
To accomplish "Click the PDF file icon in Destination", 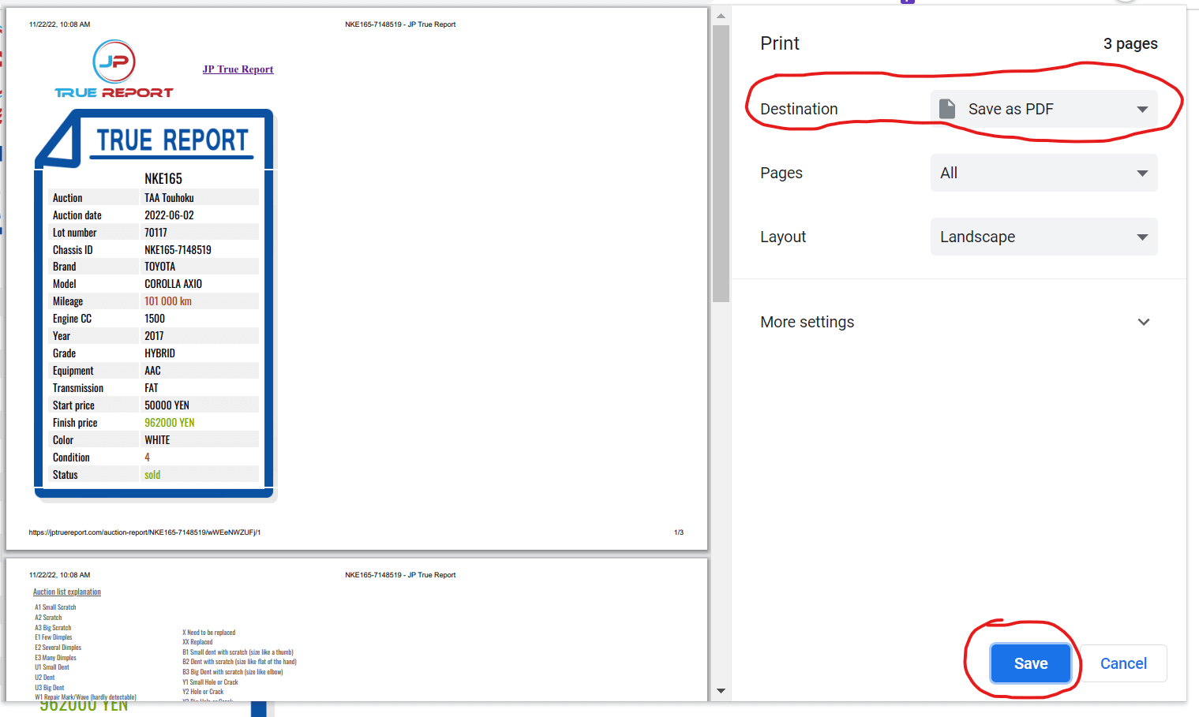I will click(x=947, y=109).
